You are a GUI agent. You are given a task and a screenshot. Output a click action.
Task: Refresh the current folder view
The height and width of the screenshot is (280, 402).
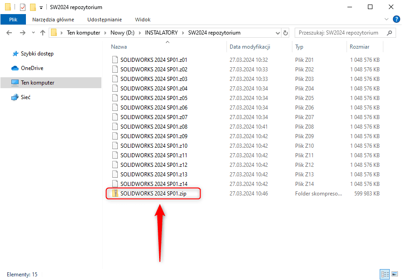285,33
